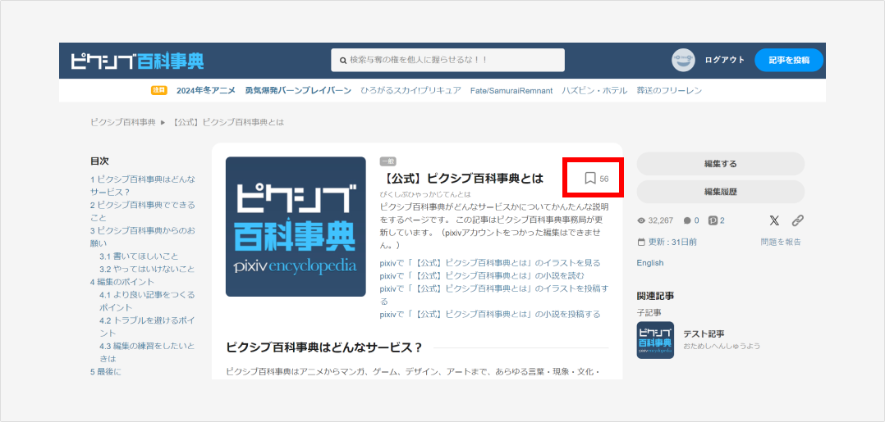The image size is (885, 422).
Task: Open the user avatar icon in header
Action: point(683,60)
